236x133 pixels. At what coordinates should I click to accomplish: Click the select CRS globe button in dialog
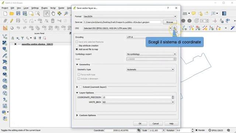pyautogui.click(x=174, y=28)
